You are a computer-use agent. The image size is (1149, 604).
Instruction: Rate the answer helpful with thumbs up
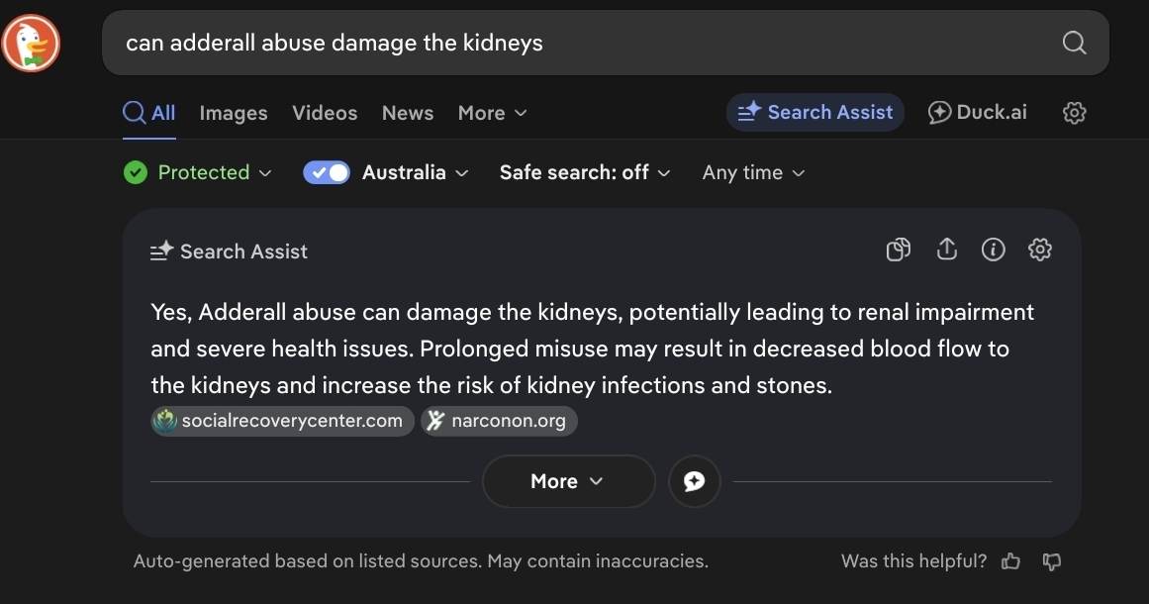(1010, 561)
